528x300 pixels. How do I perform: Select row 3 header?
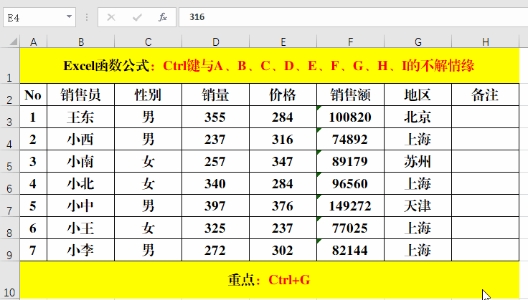[x=10, y=117]
